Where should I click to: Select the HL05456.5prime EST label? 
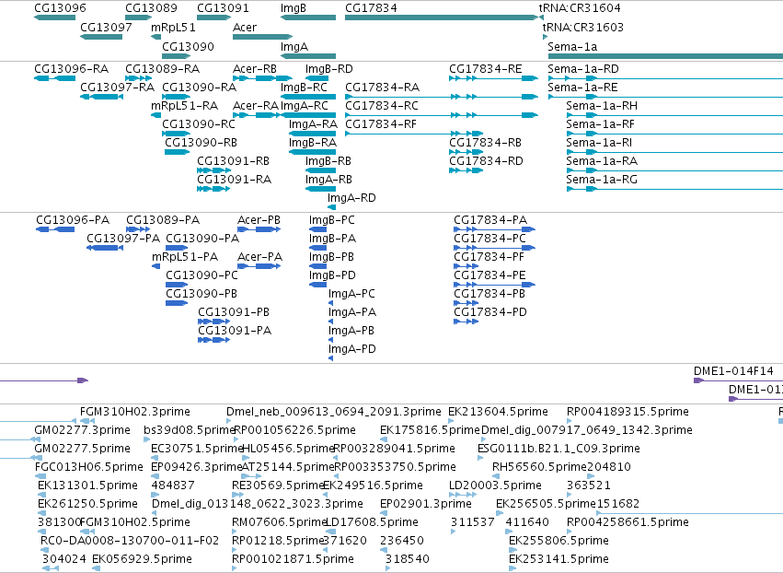[288, 448]
